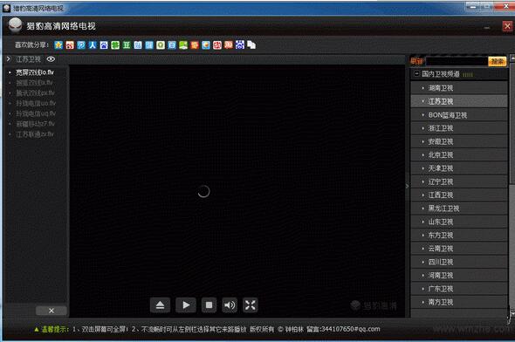Enter fullscreen with the expand-arrows button
This screenshot has height=342, width=515.
pos(251,305)
